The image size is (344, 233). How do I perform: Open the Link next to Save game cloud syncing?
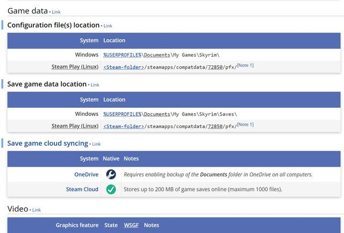96,144
